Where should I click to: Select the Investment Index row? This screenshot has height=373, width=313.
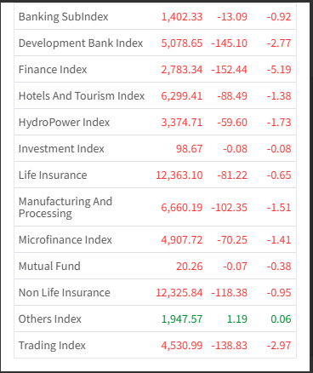click(155, 149)
